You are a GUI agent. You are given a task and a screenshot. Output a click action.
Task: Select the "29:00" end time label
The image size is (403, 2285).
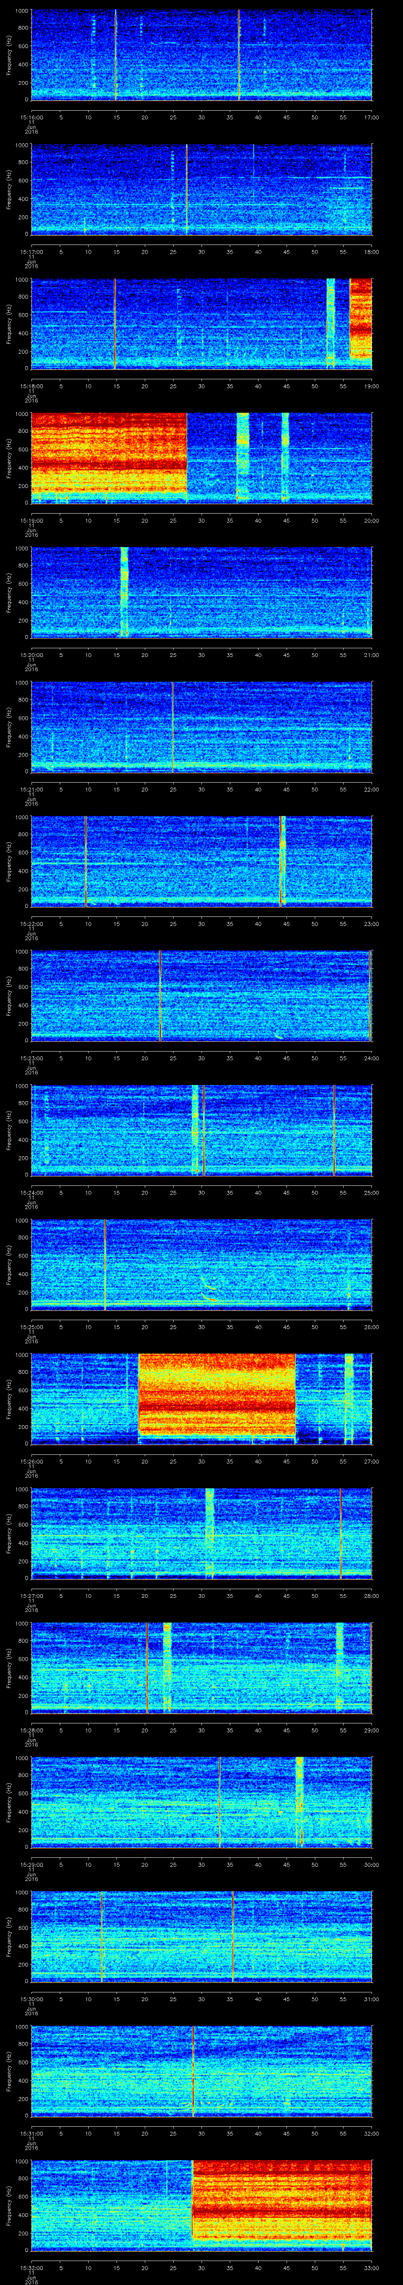(x=371, y=1730)
